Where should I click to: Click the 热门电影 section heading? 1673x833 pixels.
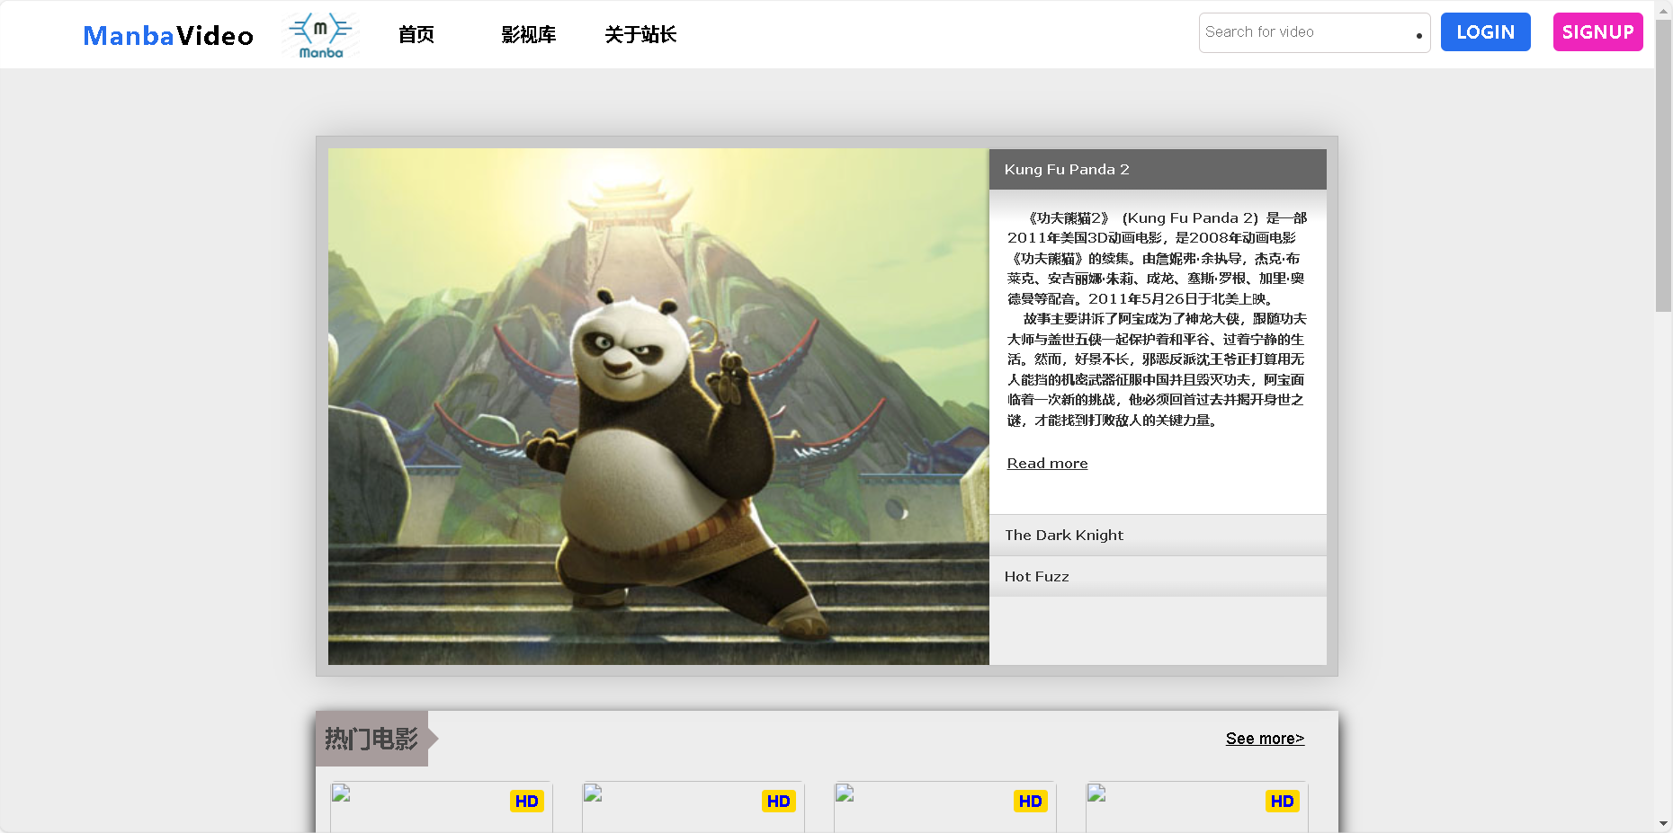[x=371, y=739]
